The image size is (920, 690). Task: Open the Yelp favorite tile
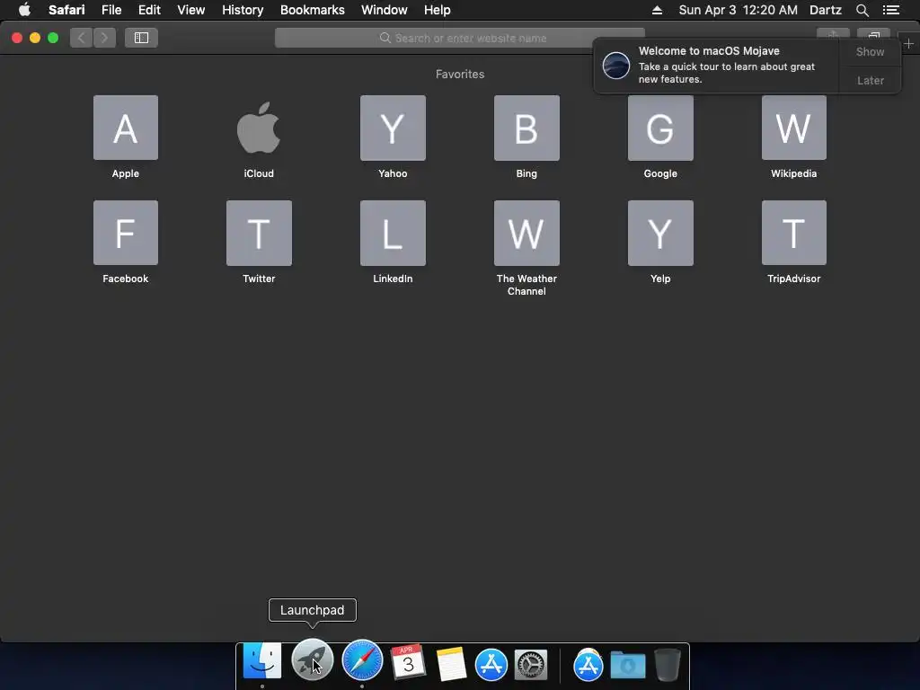(660, 233)
